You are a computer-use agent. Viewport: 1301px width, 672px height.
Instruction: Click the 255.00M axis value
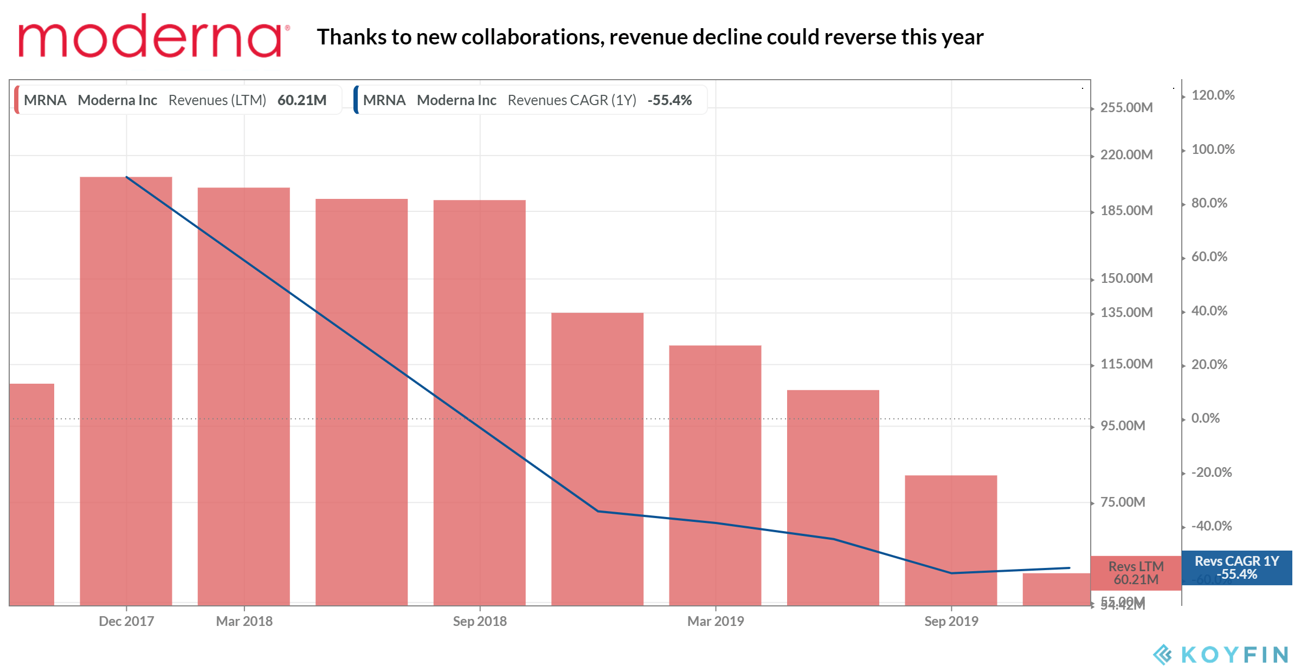point(1126,107)
